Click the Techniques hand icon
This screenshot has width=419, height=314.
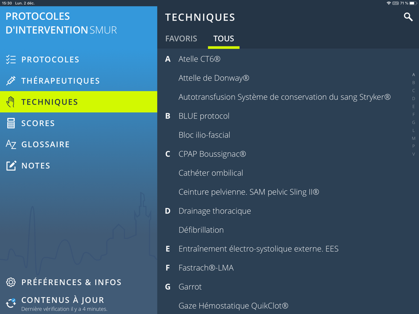point(11,102)
